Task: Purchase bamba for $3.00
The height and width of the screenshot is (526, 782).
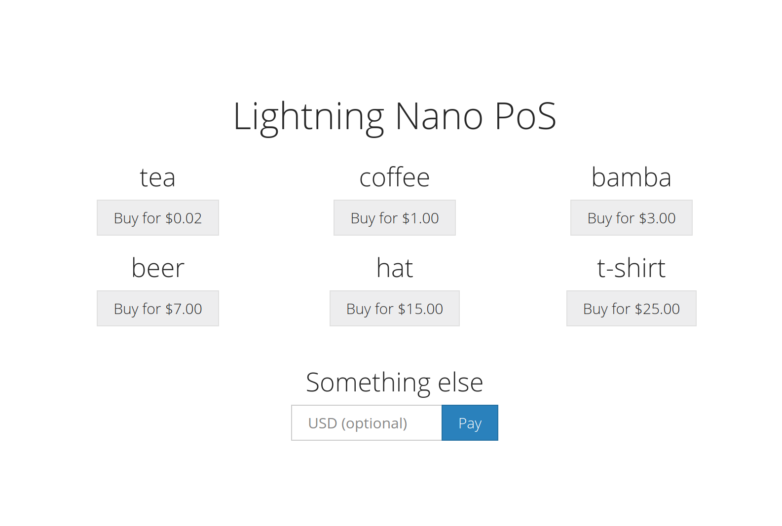Action: click(x=632, y=217)
